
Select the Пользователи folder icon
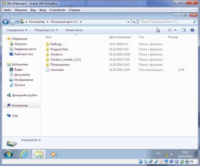tap(48, 65)
